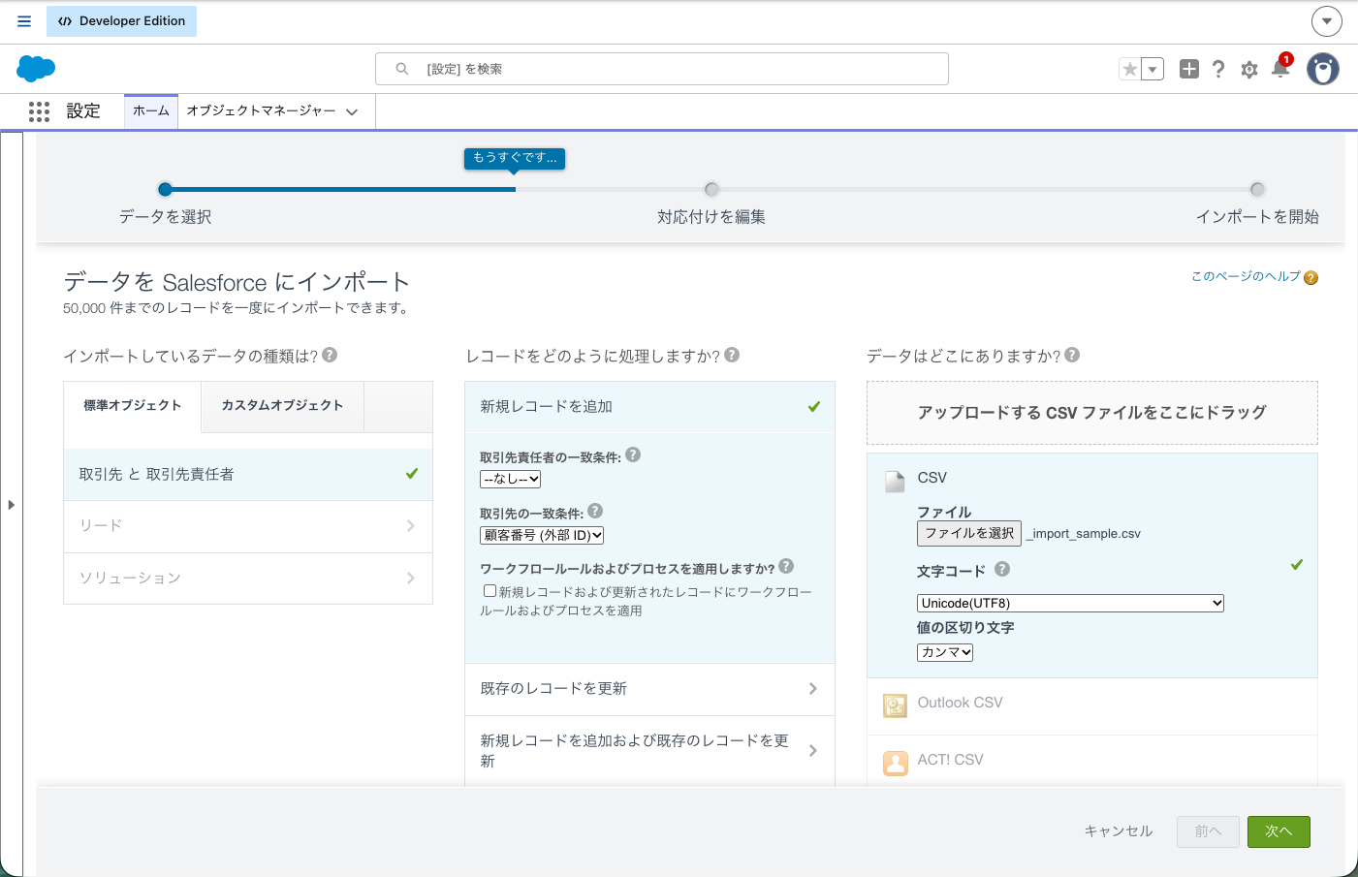1358x877 pixels.
Task: Switch to the ホーム tab
Action: pyautogui.click(x=151, y=111)
